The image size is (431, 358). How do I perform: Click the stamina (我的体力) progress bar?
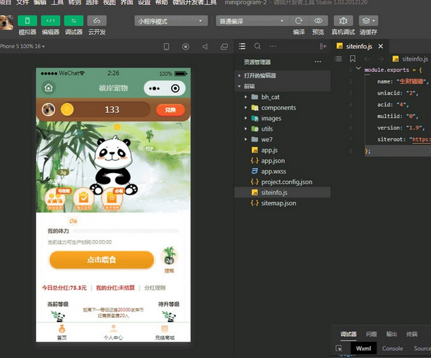click(126, 231)
